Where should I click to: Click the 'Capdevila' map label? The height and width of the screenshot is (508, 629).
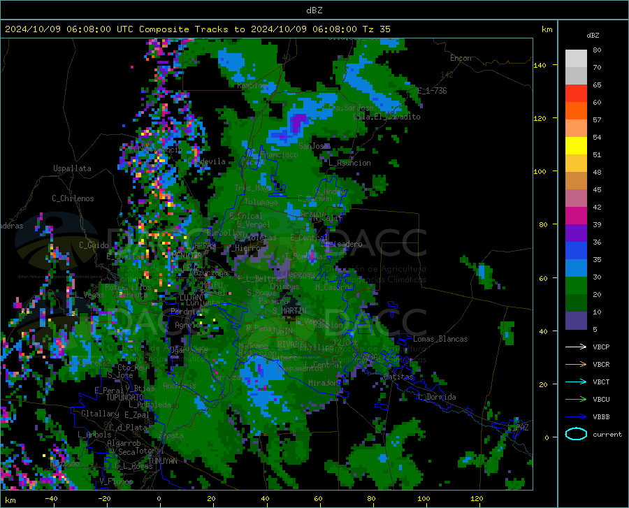[207, 161]
